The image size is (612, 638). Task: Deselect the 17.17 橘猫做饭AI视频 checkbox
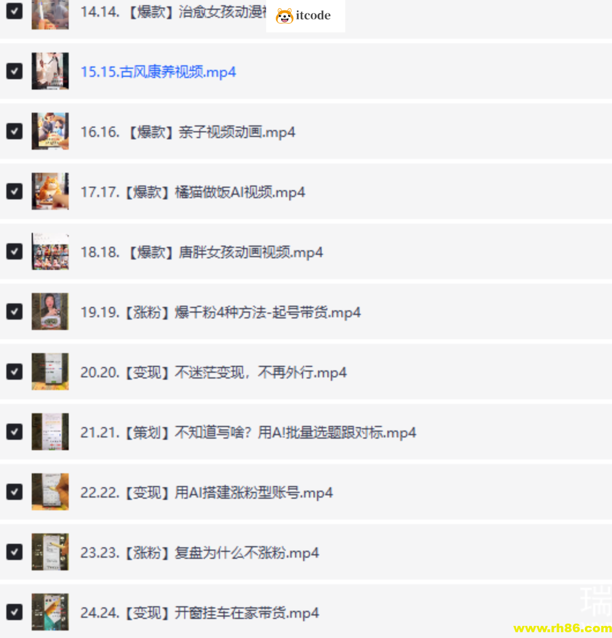tap(14, 191)
